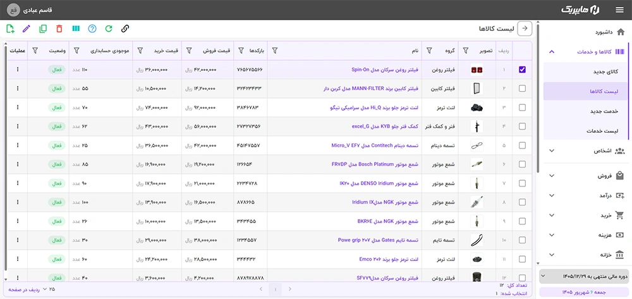
Task: Open row actions menu for Spin-On filter
Action: click(x=18, y=70)
